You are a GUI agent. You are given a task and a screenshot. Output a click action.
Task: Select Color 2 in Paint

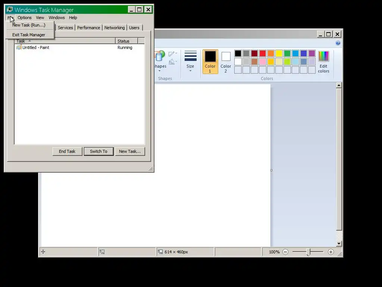(226, 62)
